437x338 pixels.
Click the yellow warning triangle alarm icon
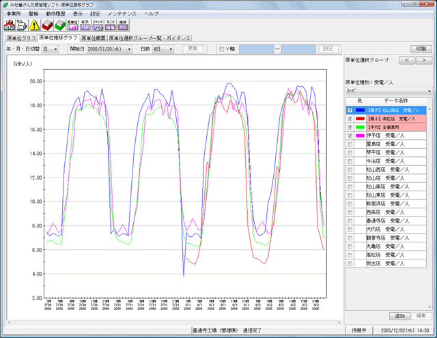coord(35,25)
